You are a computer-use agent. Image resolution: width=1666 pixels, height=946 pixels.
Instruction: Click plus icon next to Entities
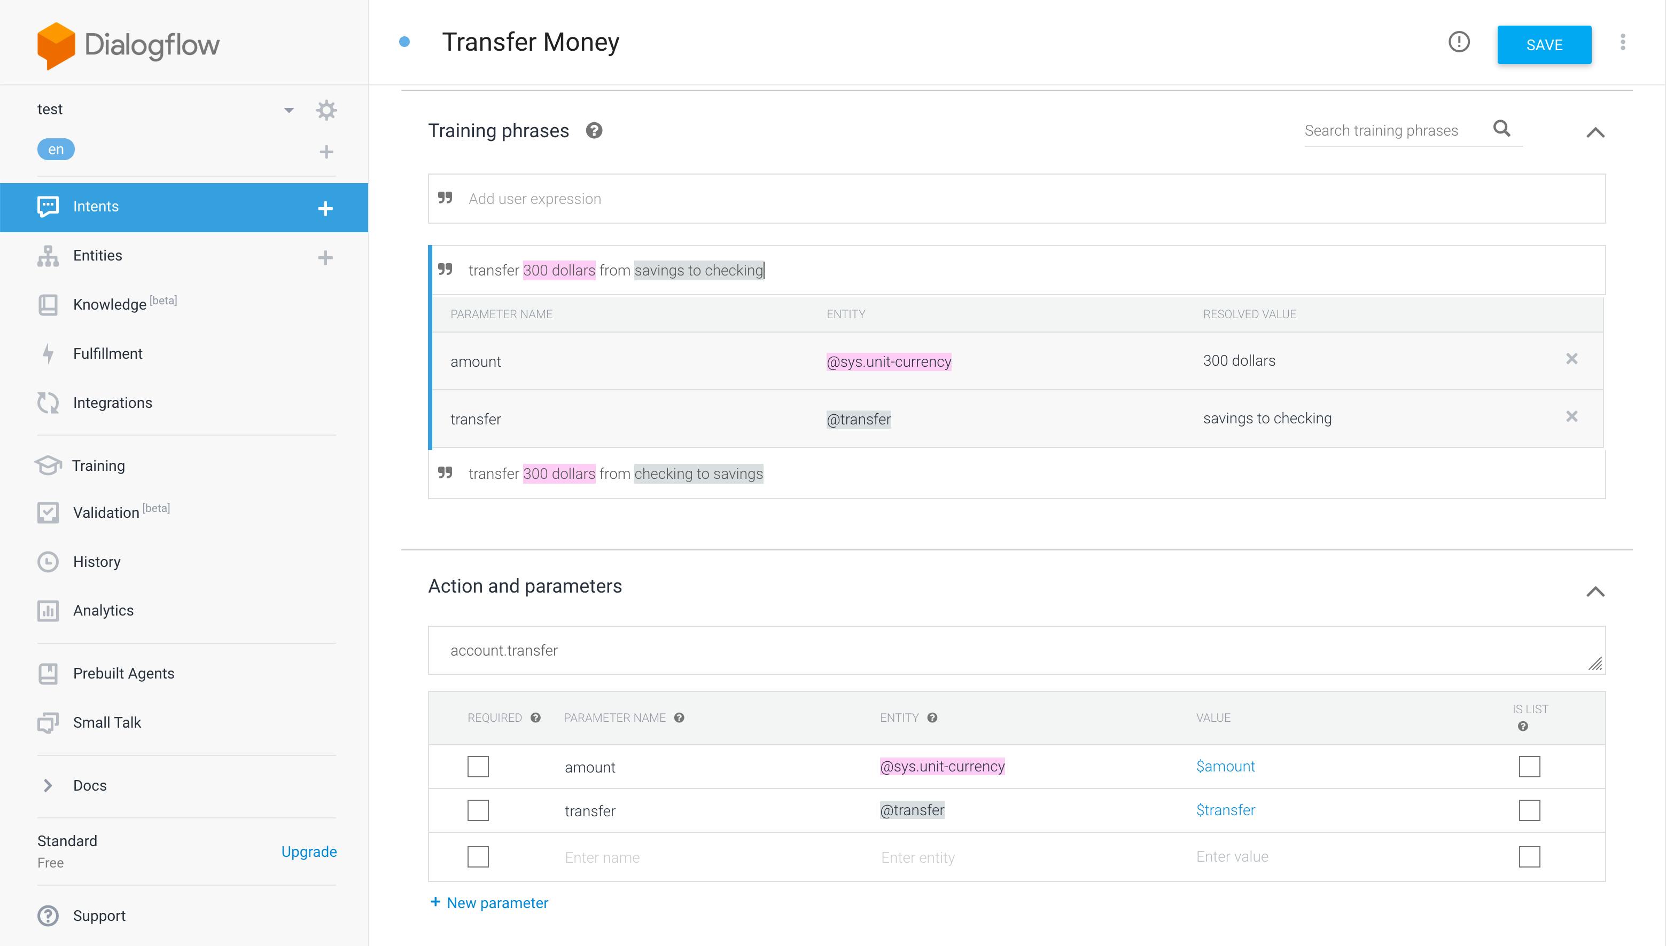[x=325, y=257]
